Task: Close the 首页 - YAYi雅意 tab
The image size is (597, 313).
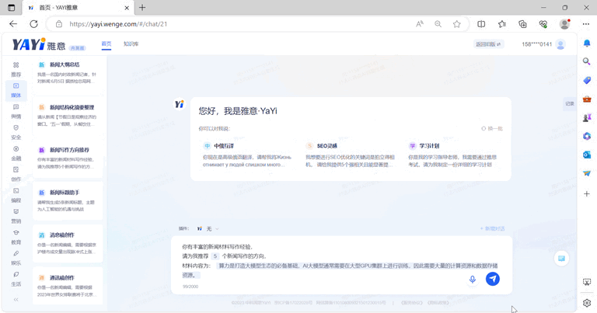Action: click(127, 8)
